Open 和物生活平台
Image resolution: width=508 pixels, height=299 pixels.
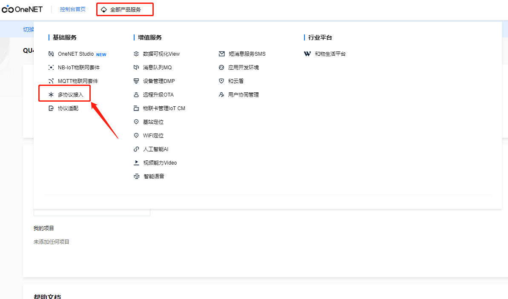click(330, 54)
